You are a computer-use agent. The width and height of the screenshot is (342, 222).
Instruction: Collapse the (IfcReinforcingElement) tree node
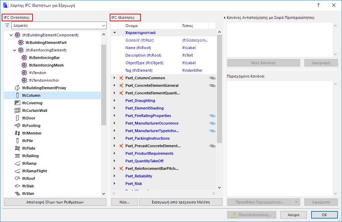(x=14, y=50)
